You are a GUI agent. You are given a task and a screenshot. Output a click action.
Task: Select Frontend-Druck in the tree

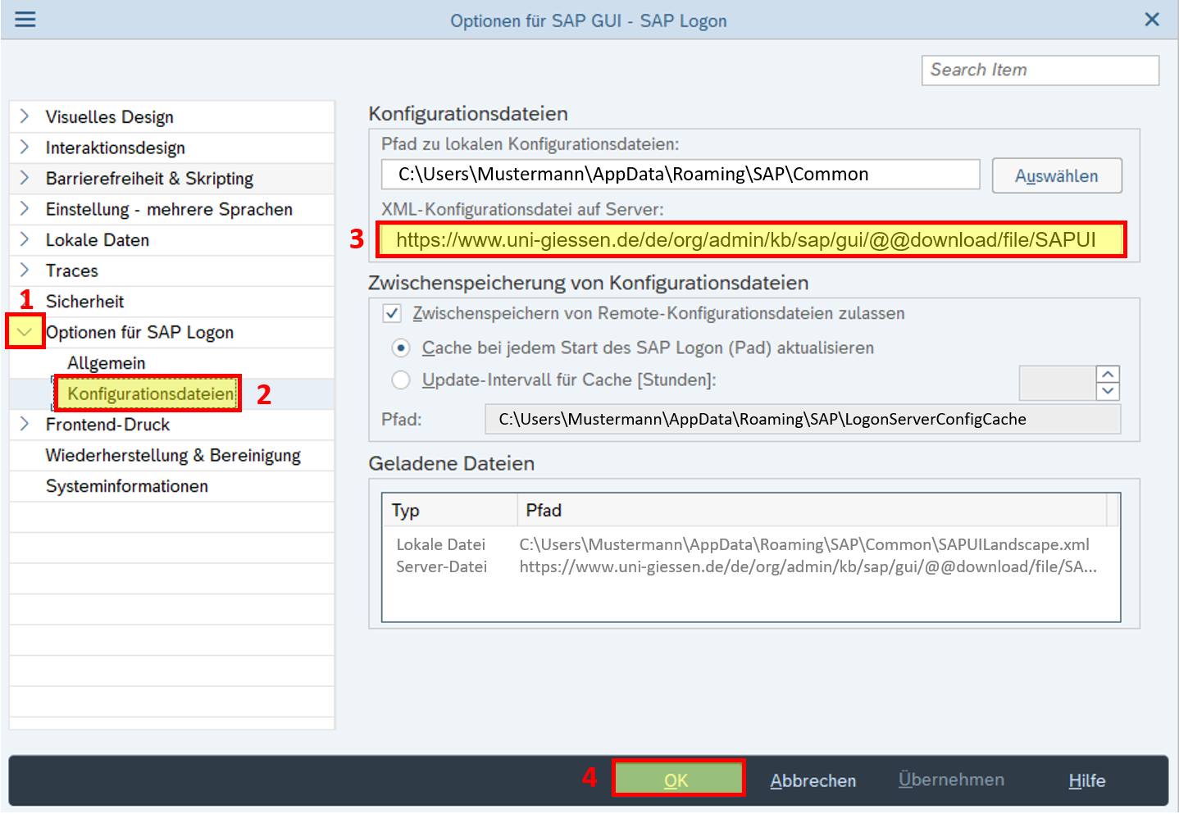coord(108,424)
